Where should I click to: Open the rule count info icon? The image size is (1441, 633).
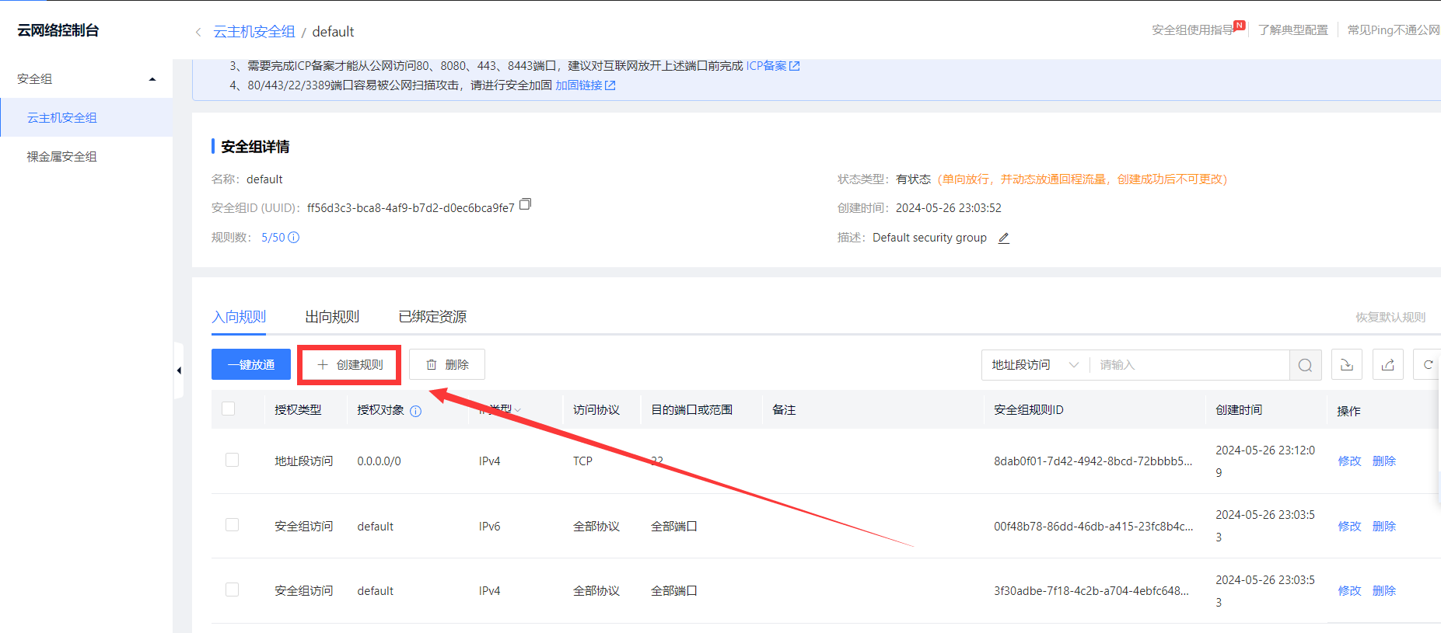(294, 238)
